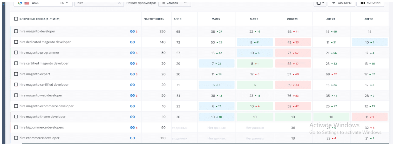This screenshot has height=148, width=394.
Task: Click frequency value '320' for hire magento developer
Action: (162, 31)
